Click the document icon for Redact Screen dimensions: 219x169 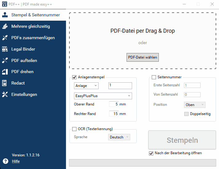point(4,83)
